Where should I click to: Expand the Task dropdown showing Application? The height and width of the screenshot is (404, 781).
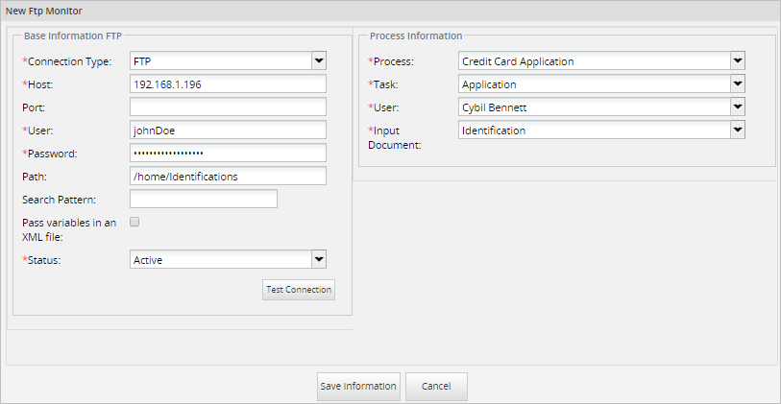(x=601, y=84)
